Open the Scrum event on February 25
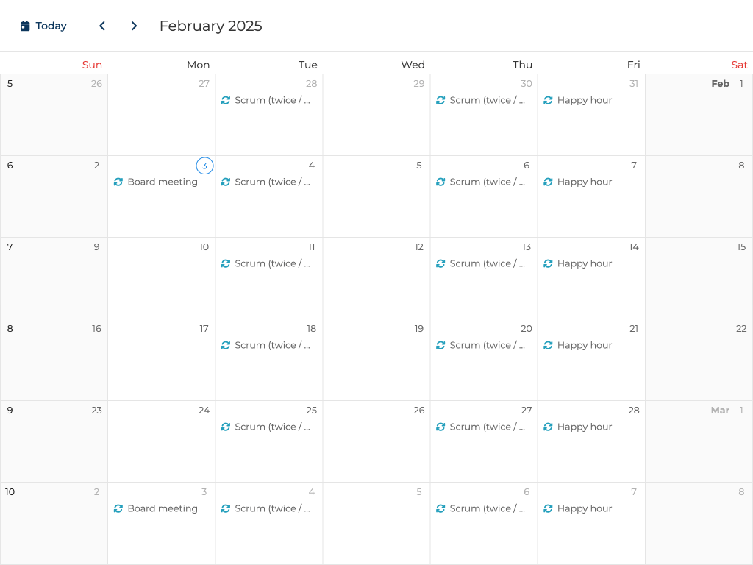 point(272,427)
